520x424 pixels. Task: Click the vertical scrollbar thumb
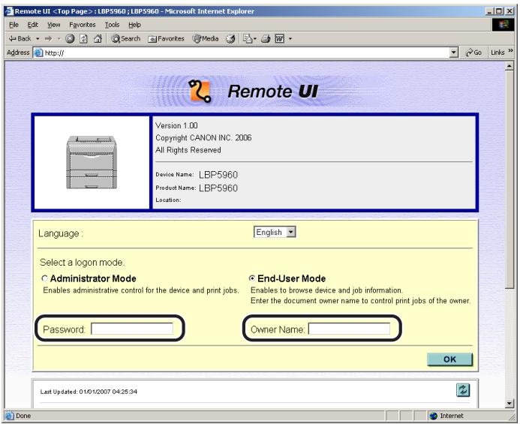click(x=509, y=179)
